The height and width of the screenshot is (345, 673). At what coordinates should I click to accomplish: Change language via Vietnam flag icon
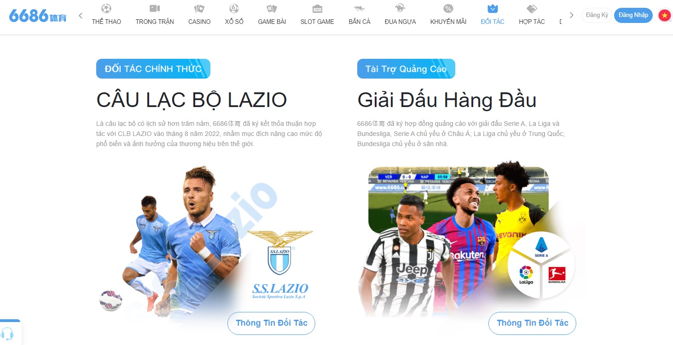point(664,15)
